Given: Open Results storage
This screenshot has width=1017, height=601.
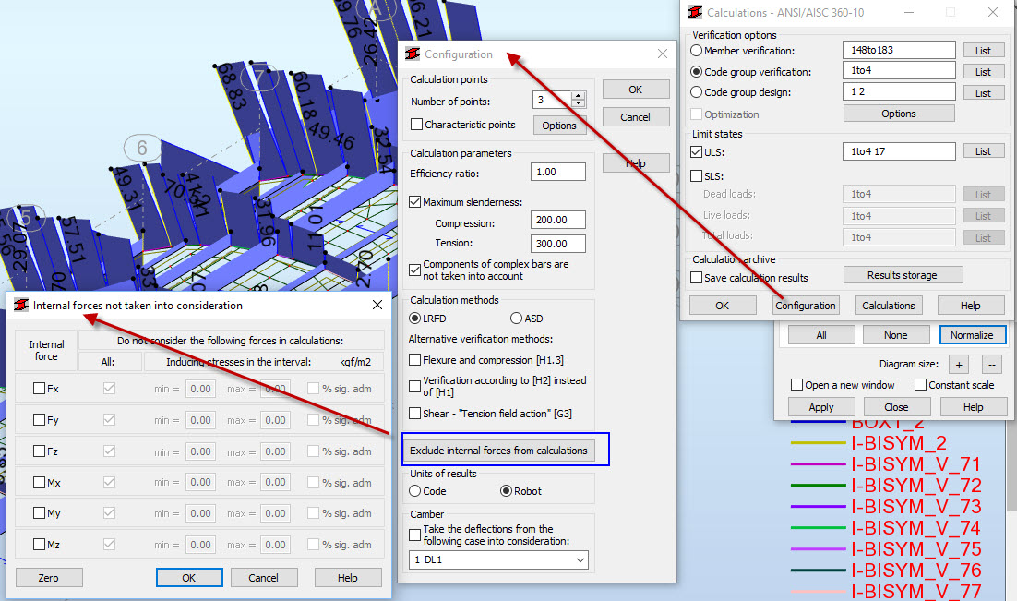Looking at the screenshot, I should (x=903, y=275).
